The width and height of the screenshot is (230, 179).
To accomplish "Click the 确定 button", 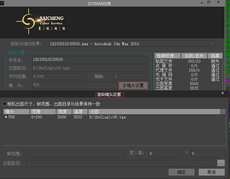I will [x=181, y=172].
